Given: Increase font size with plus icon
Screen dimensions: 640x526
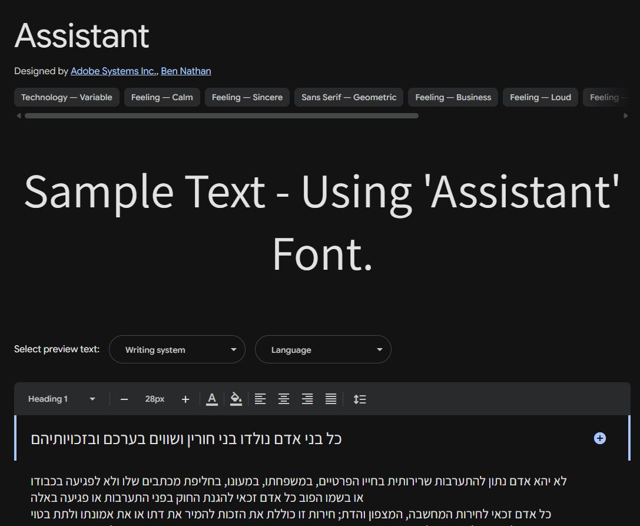Looking at the screenshot, I should 185,399.
